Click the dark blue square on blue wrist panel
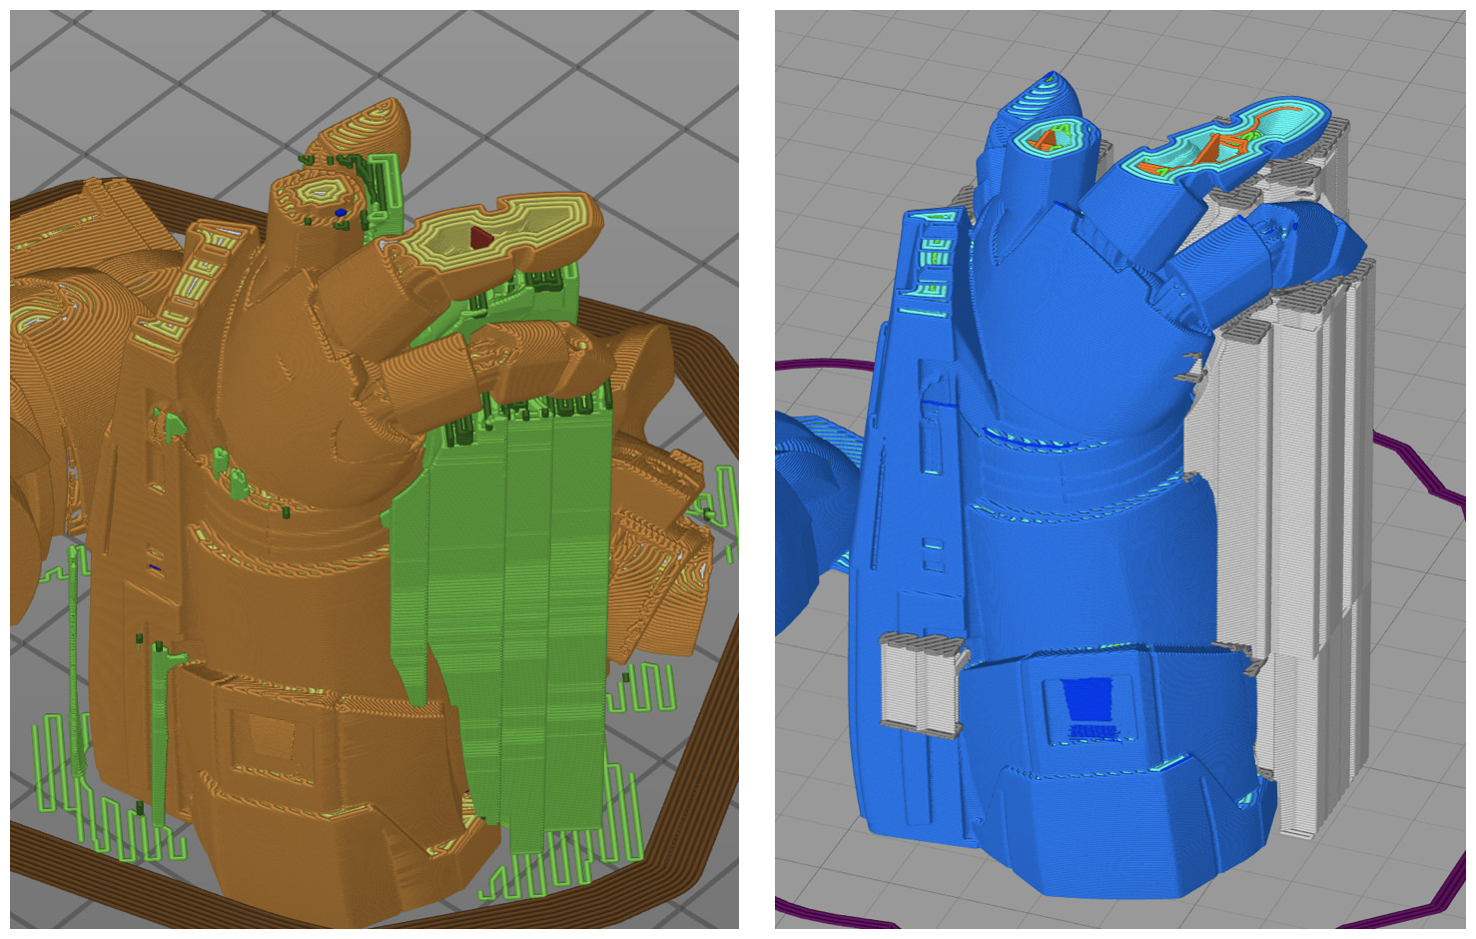This screenshot has height=939, width=1476. tap(1091, 699)
